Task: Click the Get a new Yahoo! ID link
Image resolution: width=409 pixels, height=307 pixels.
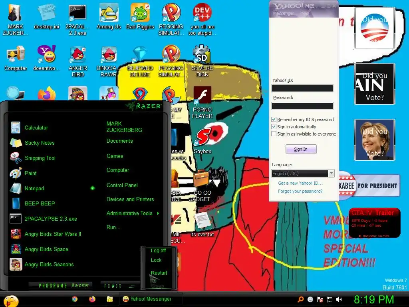Action: (x=300, y=183)
